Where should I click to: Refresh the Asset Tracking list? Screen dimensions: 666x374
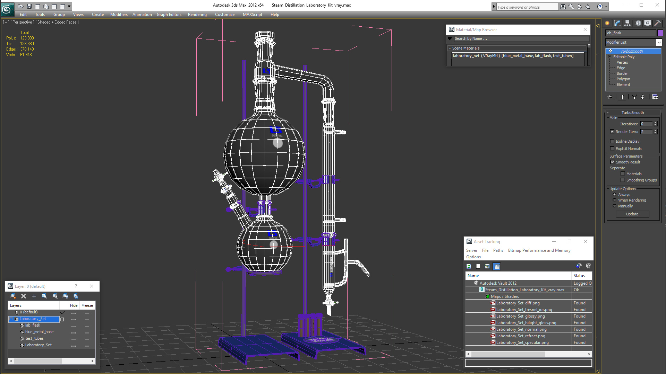(x=469, y=266)
